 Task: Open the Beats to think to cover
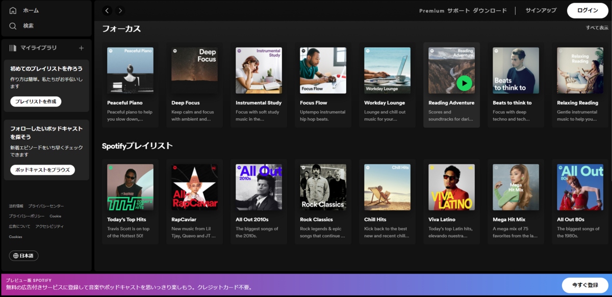click(516, 70)
